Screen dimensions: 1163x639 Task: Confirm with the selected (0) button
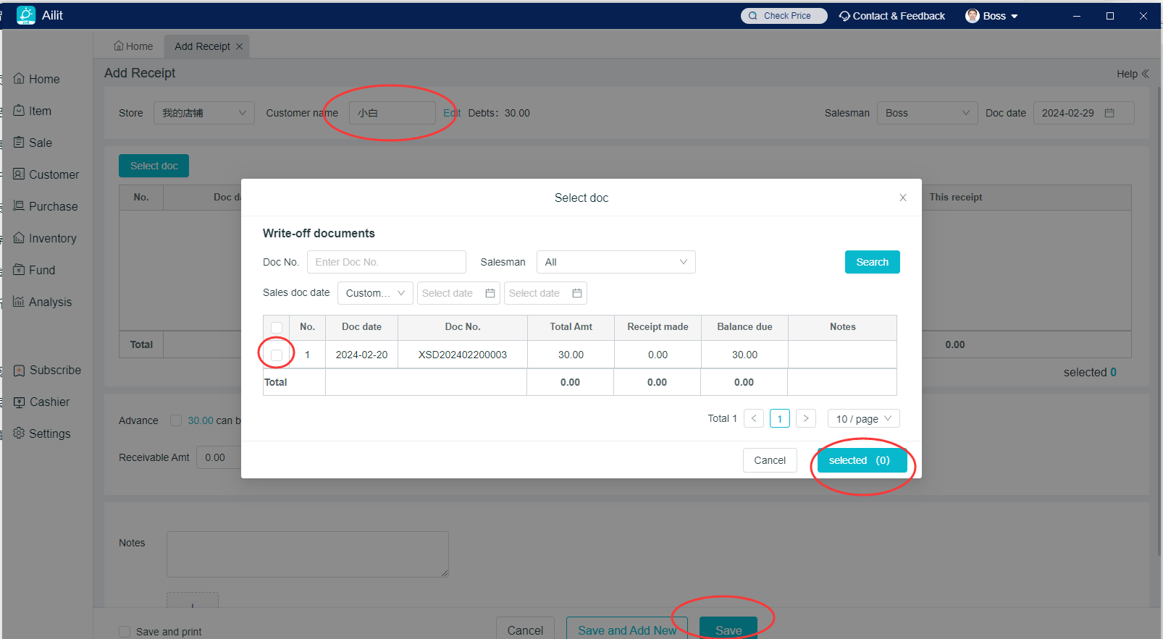[861, 460]
